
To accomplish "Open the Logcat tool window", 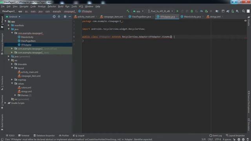I will click(x=78, y=136).
